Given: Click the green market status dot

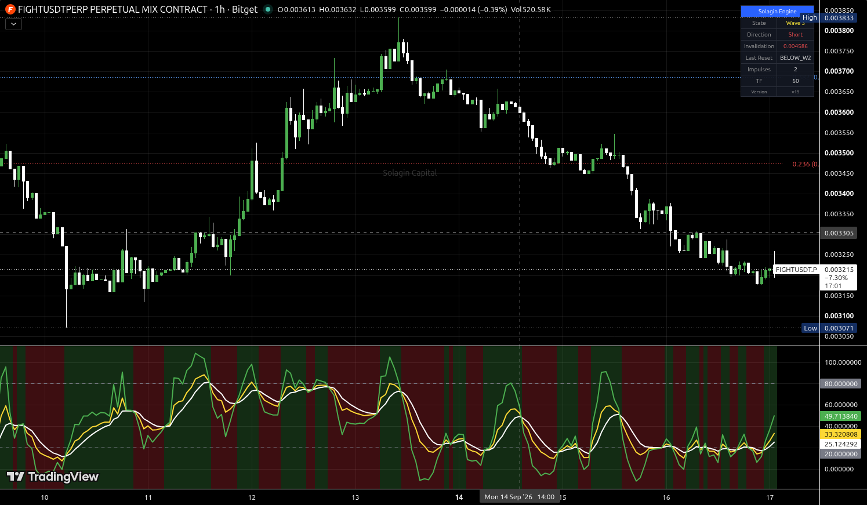Looking at the screenshot, I should coord(267,9).
